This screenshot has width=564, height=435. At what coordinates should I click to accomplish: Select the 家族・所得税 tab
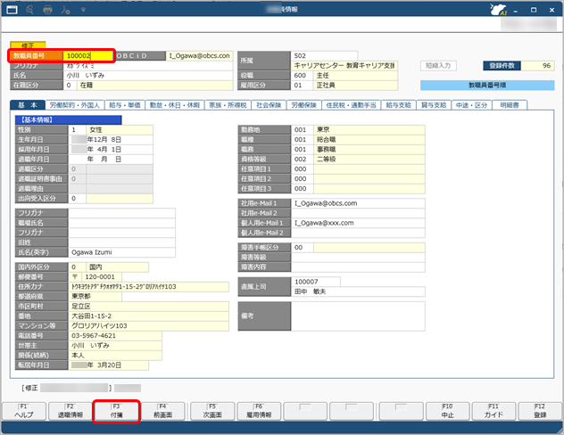227,105
